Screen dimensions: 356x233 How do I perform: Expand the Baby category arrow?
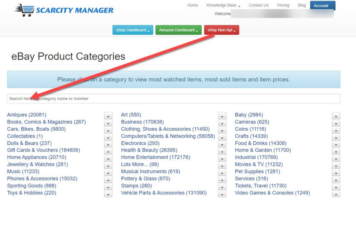(x=336, y=116)
